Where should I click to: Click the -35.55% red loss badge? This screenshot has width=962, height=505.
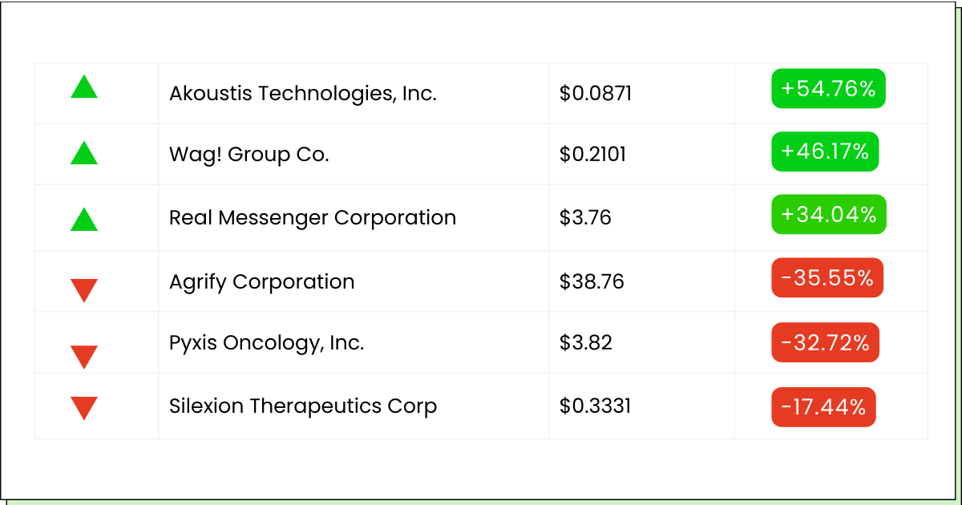(x=827, y=277)
